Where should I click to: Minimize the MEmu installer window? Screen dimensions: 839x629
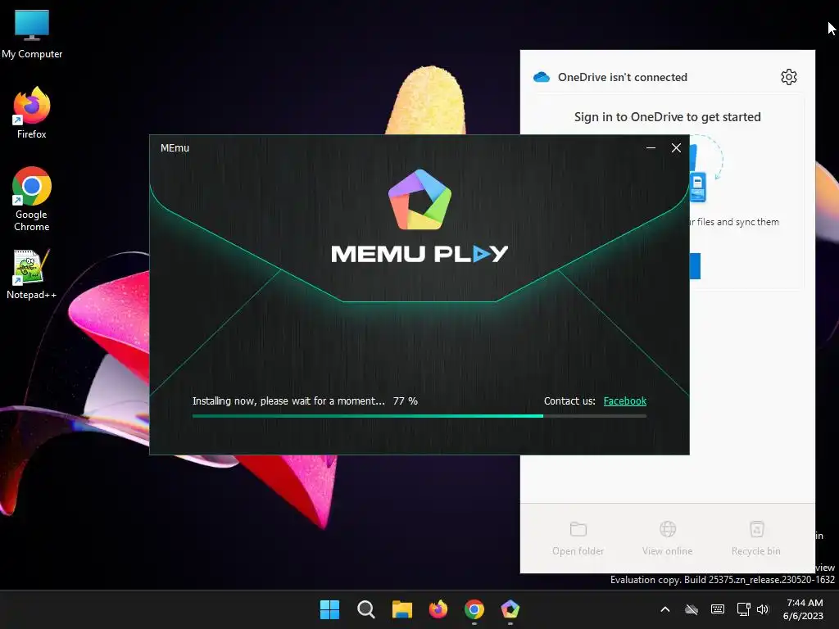[x=651, y=148]
